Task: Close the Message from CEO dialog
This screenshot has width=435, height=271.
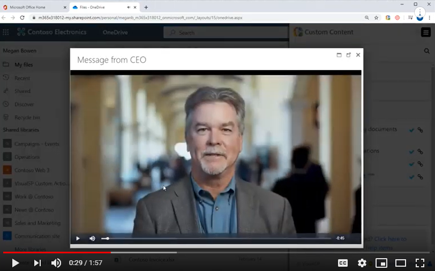Action: click(358, 55)
